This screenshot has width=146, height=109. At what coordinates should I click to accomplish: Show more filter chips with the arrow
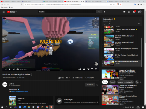(141, 82)
